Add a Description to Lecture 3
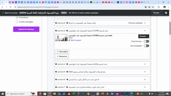Screen dimensions: 171x96 [62, 52]
